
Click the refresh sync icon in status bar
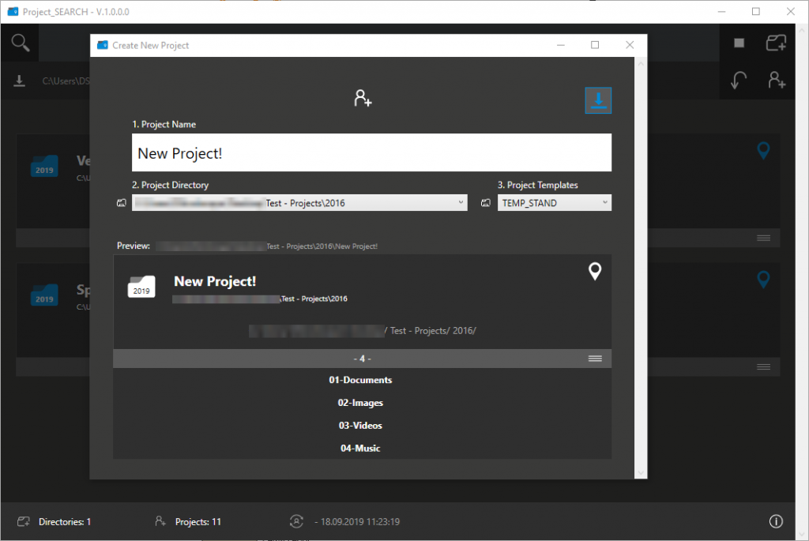(297, 521)
